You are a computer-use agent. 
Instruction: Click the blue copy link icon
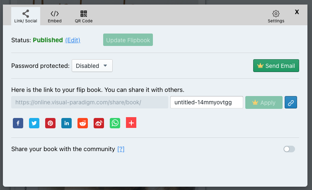[291, 102]
